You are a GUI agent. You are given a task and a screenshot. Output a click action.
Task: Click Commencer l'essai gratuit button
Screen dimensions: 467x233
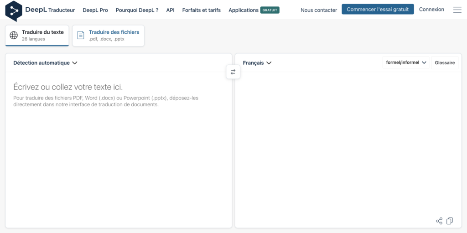click(378, 9)
